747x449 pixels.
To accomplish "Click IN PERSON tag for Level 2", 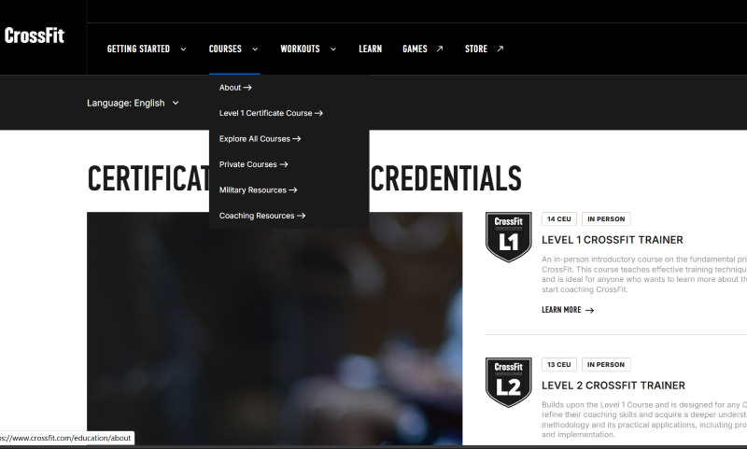I will tap(606, 365).
